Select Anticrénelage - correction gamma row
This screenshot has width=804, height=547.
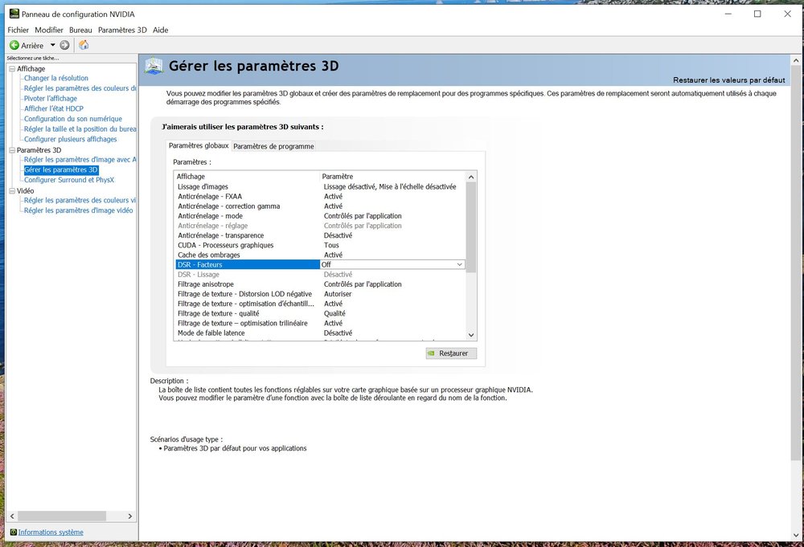pyautogui.click(x=321, y=206)
